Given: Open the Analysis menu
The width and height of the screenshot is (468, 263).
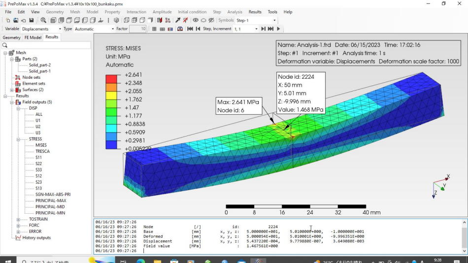Looking at the screenshot, I should (234, 12).
